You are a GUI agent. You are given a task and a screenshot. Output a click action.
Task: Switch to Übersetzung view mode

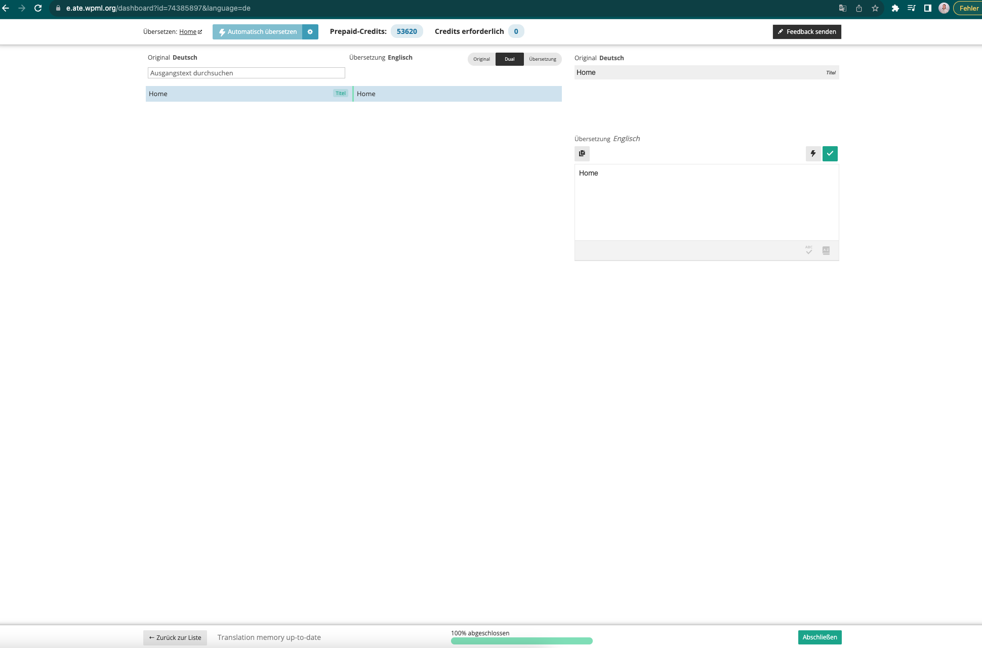tap(543, 59)
